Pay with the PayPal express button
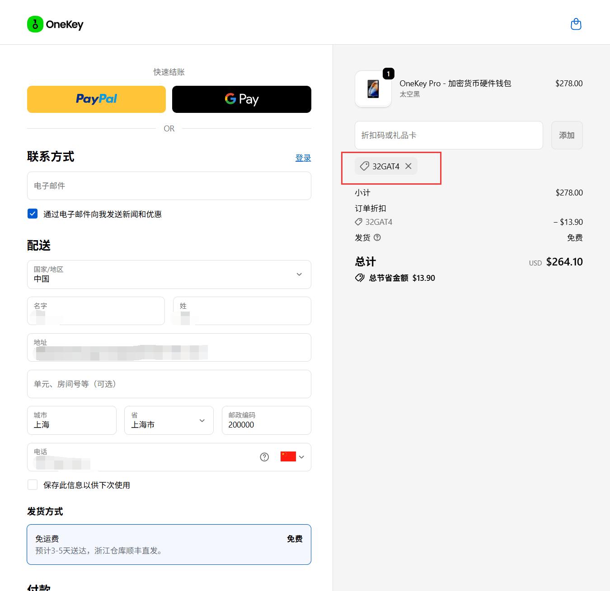The height and width of the screenshot is (591, 610). pyautogui.click(x=96, y=99)
